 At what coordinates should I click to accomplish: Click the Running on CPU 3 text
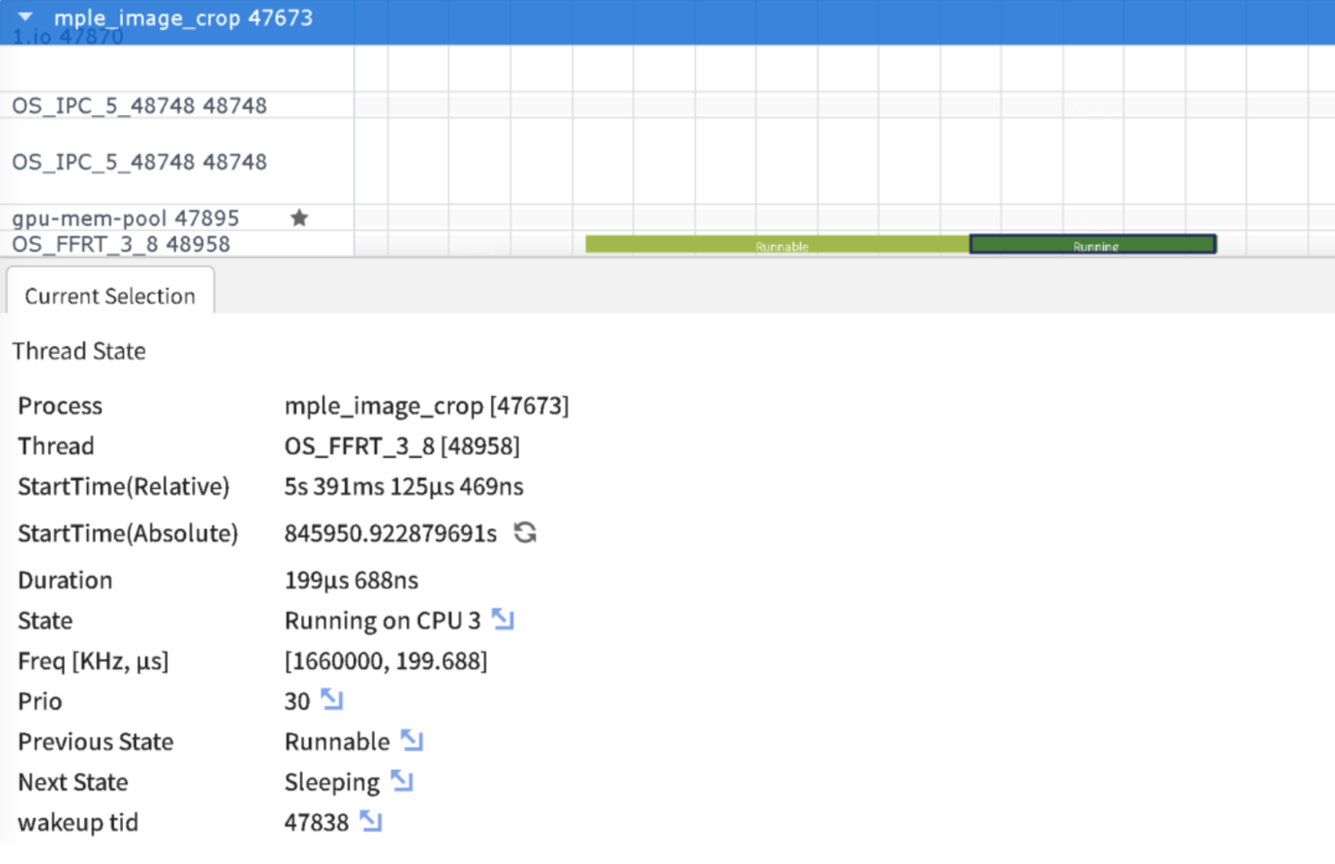[x=382, y=620]
